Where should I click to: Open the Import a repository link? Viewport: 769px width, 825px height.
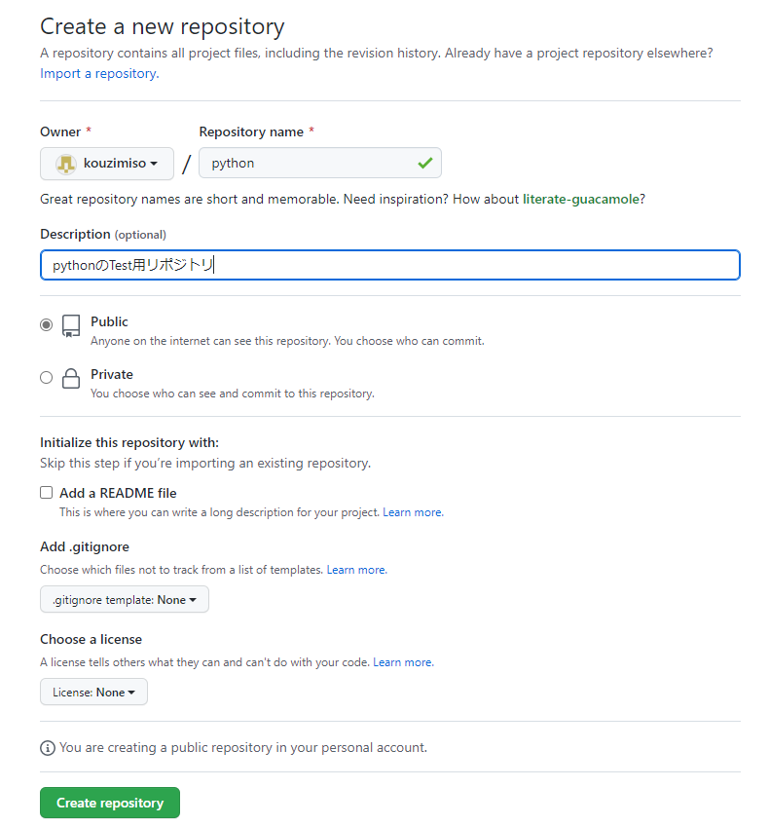coord(97,73)
